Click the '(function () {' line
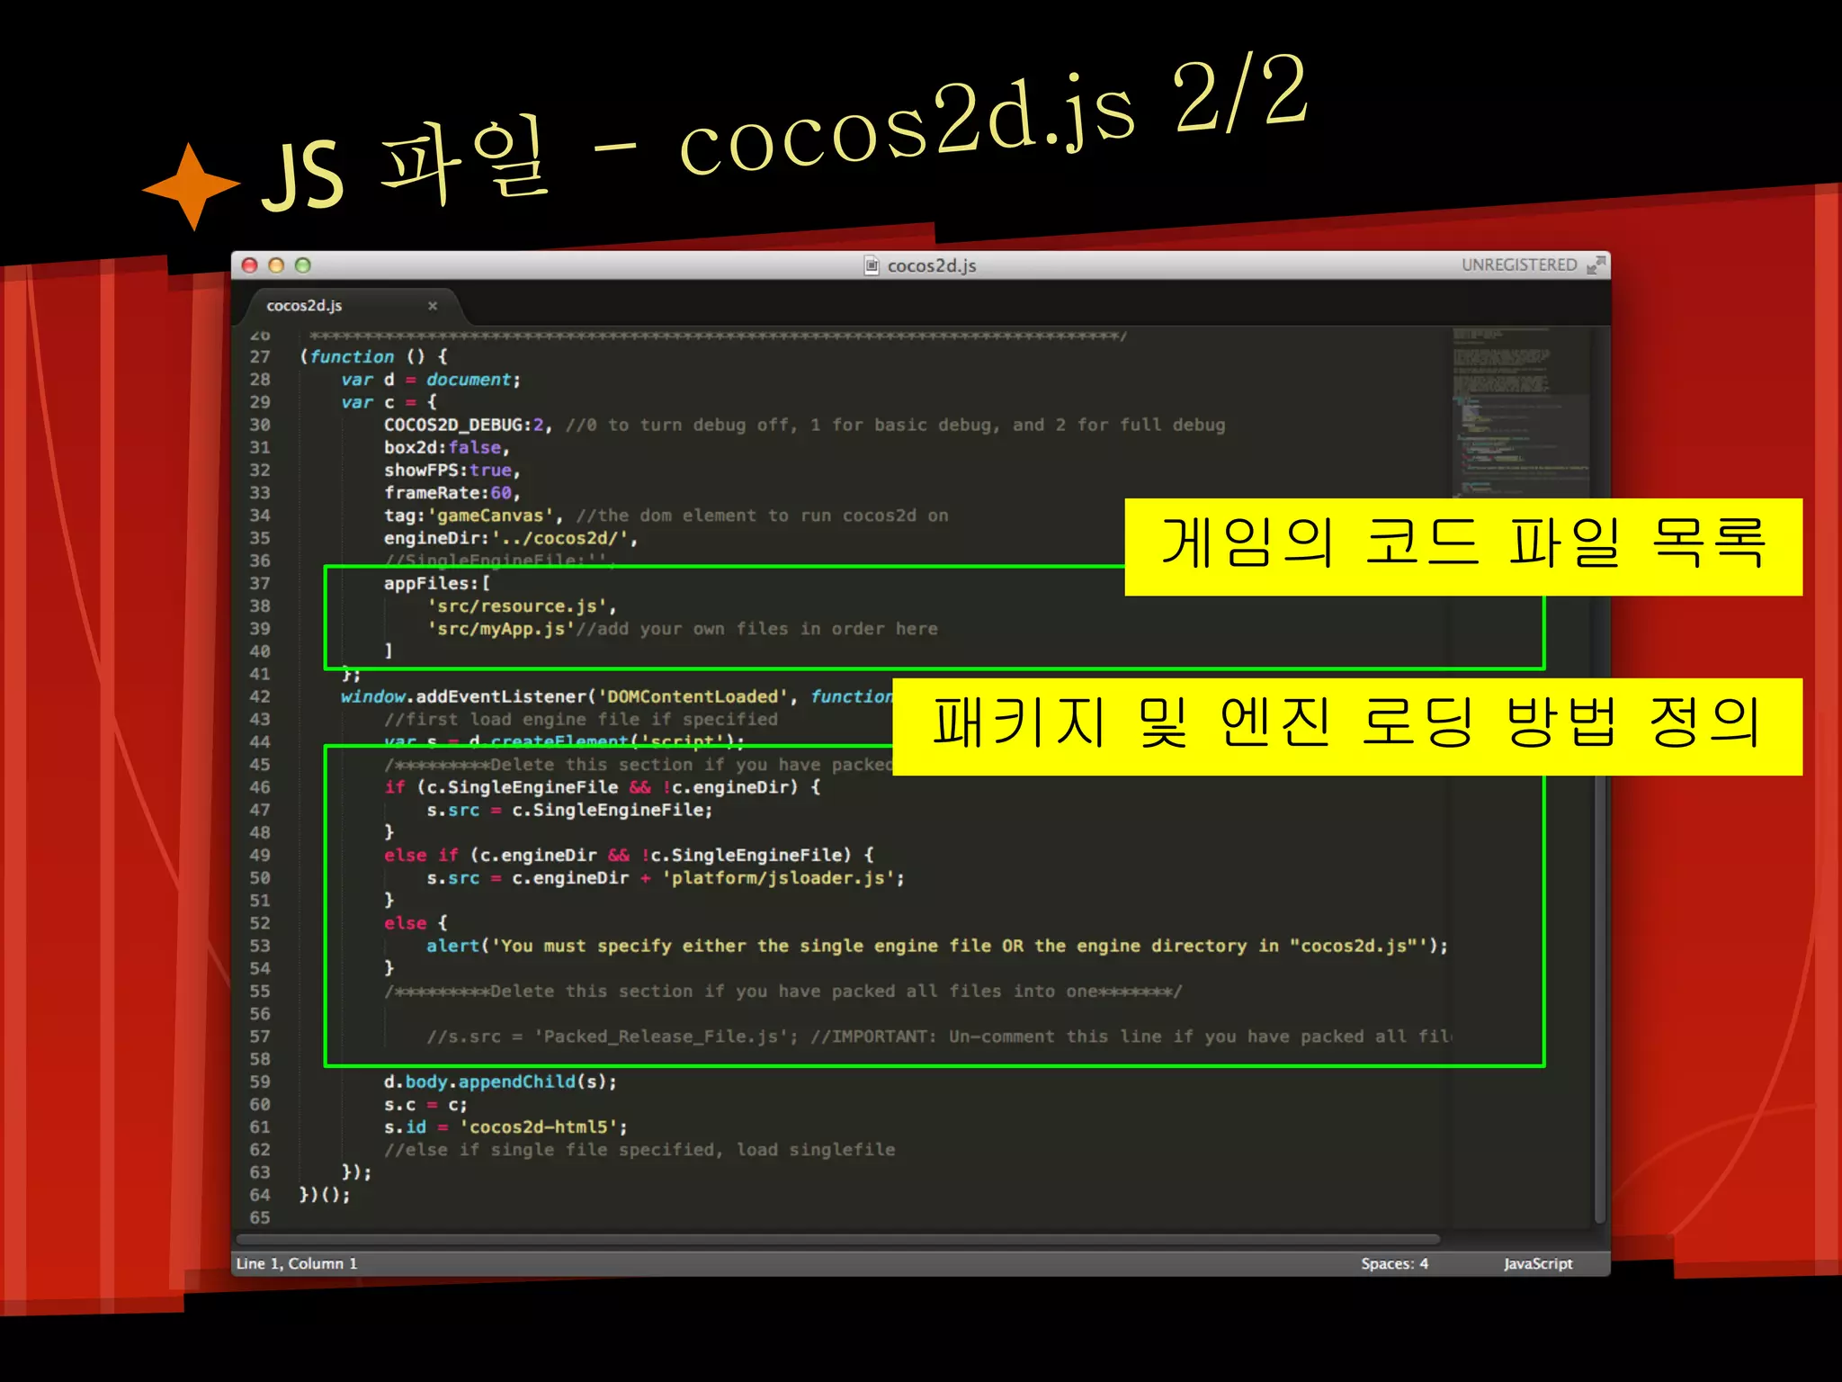 pos(373,357)
